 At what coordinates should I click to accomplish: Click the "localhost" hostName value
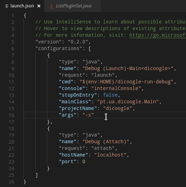[x=110, y=155]
